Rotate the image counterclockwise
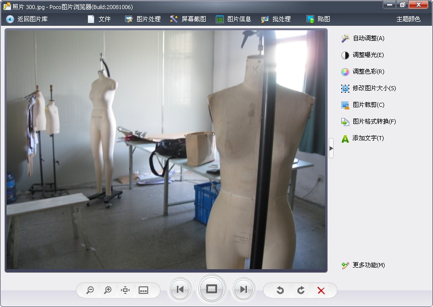The height and width of the screenshot is (307, 433). 280,290
